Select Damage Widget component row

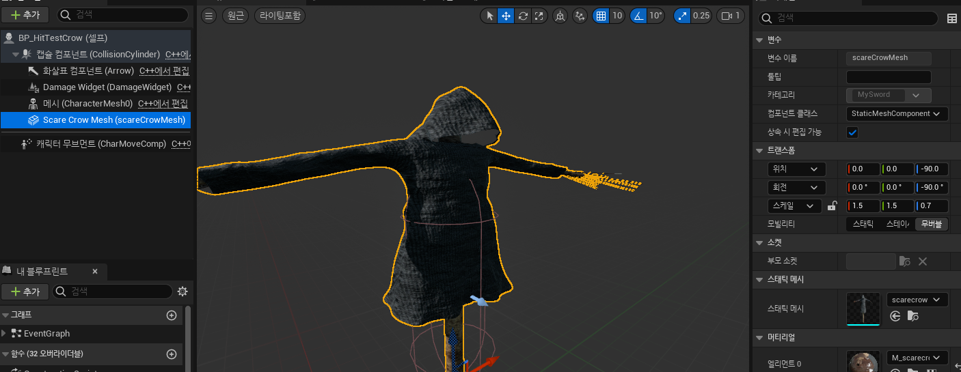pos(96,87)
